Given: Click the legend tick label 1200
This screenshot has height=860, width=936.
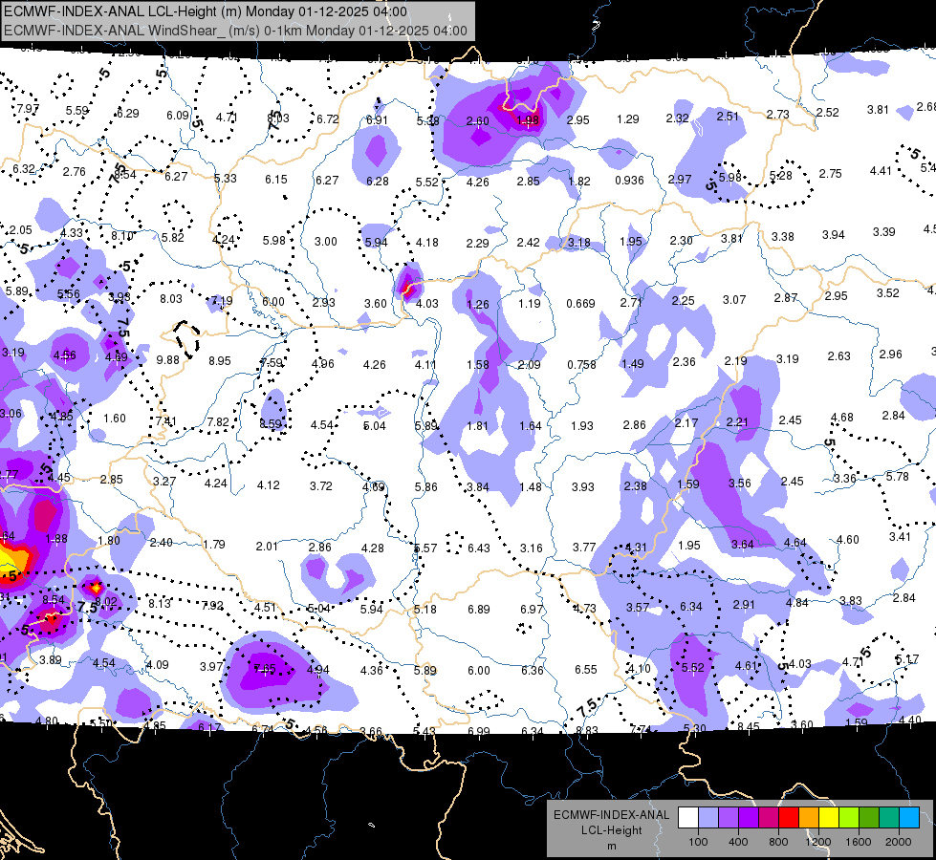Looking at the screenshot, I should (x=817, y=842).
